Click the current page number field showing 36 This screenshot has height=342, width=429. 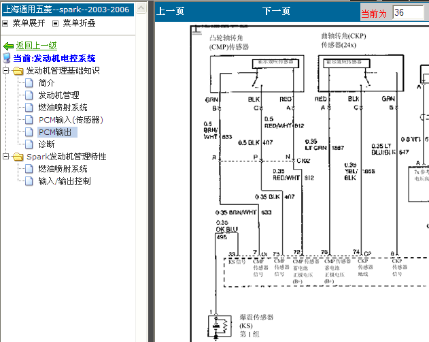coord(408,12)
